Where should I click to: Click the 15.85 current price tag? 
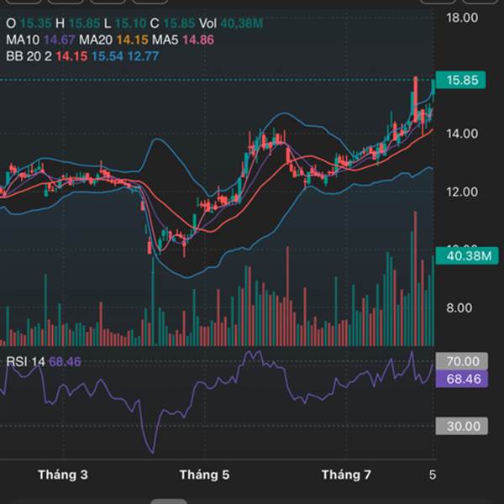pyautogui.click(x=460, y=80)
